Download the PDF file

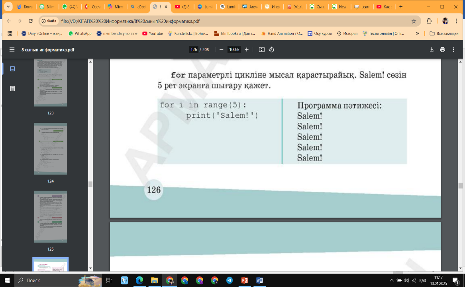(432, 49)
